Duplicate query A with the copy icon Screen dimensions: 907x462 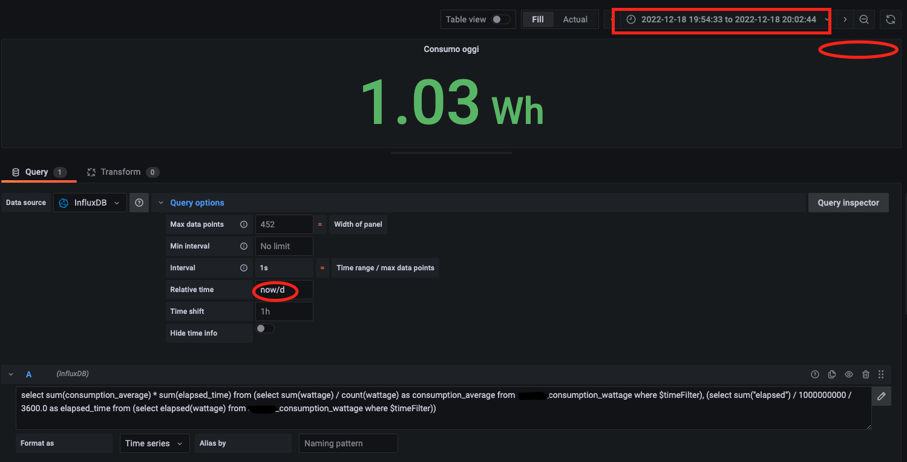[832, 374]
